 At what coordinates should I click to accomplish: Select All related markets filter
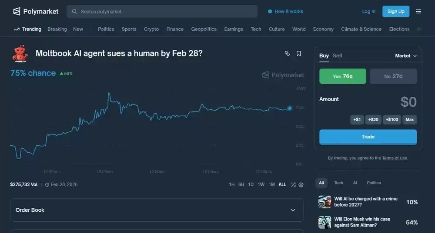click(x=321, y=183)
